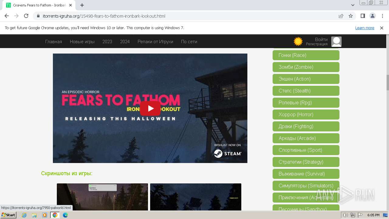Viewport: 389px width, 219px height.
Task: Switch to Chrome taskbar icon
Action: pos(55,215)
